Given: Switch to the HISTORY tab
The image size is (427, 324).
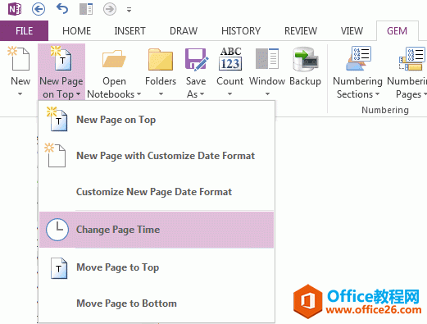Looking at the screenshot, I should click(241, 31).
